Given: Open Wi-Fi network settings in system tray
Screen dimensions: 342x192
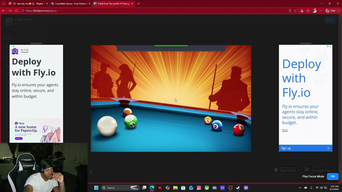Looking at the screenshot, I should 317,188.
